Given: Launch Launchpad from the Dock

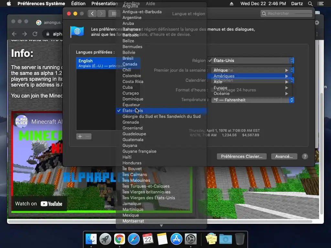Looking at the screenshot, I should 105,239.
